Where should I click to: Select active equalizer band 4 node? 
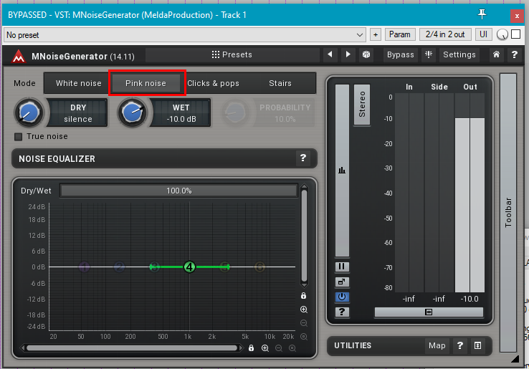click(x=190, y=267)
